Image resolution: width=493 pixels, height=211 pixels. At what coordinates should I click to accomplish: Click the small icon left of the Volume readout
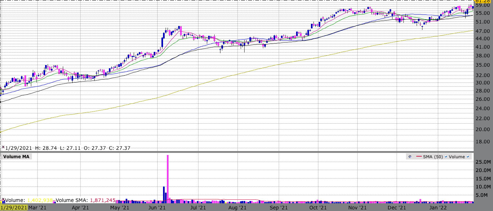coord(3,200)
